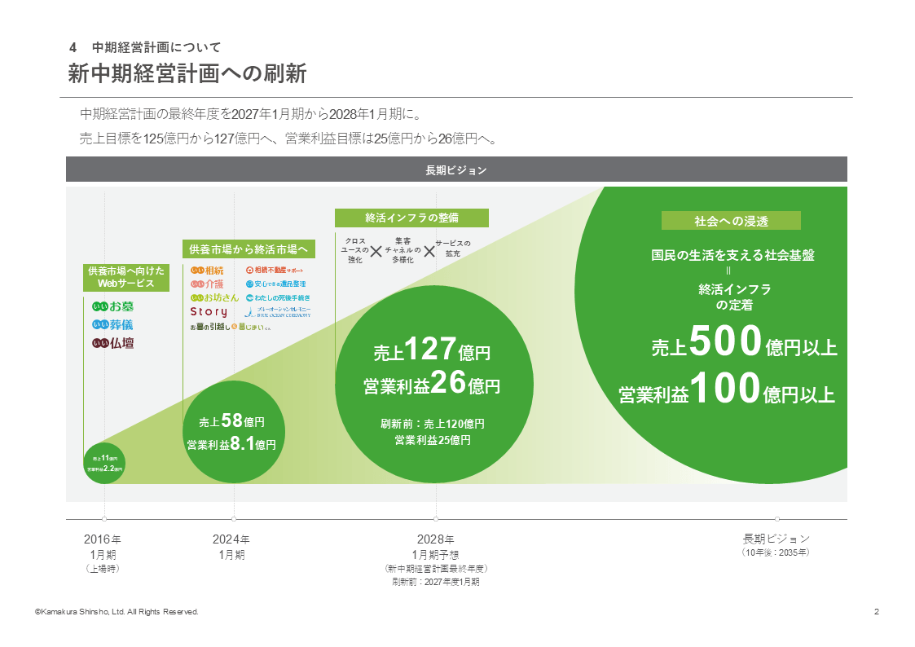Click the Story brand logo

[209, 312]
